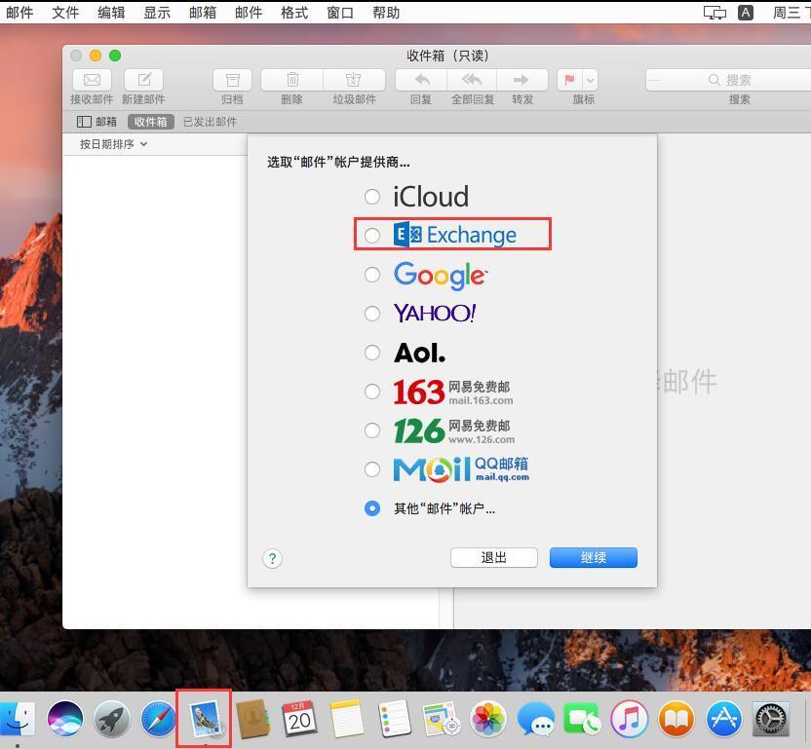811x749 pixels.
Task: Click the red Flag icon
Action: (569, 80)
